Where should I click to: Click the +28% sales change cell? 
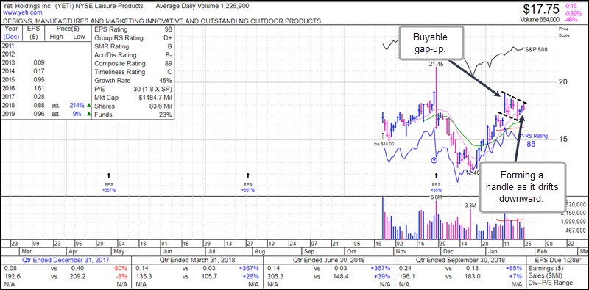click(252, 276)
